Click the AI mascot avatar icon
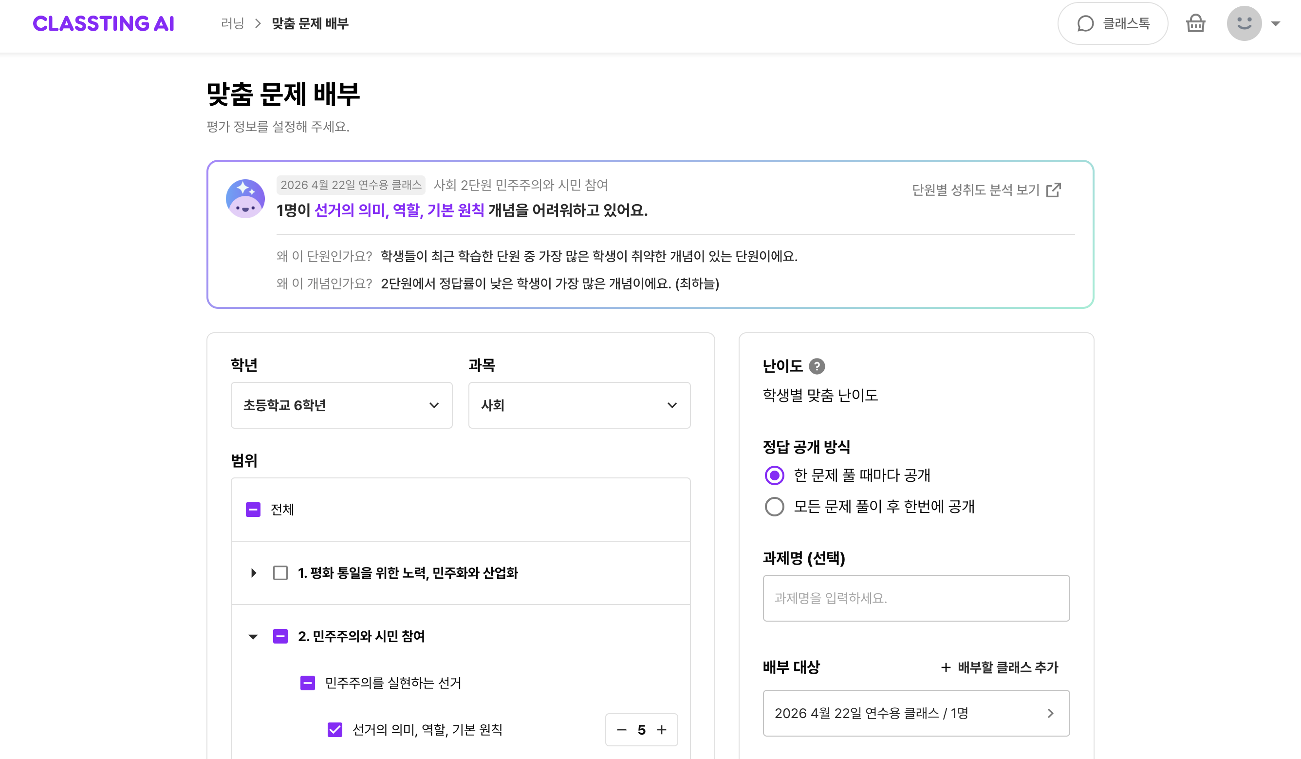 (x=245, y=198)
